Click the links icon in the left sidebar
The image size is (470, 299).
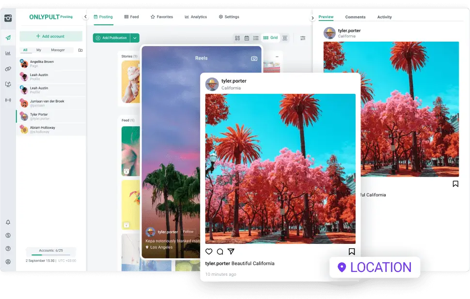pyautogui.click(x=7, y=69)
